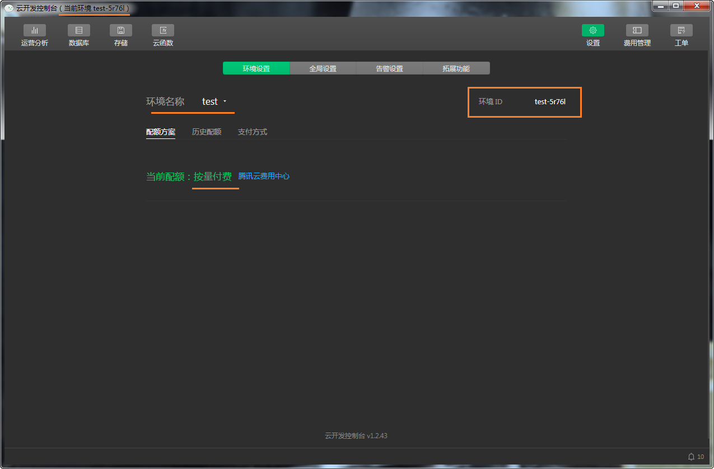Open the 云函数 cloud functions icon
The image size is (714, 469).
pyautogui.click(x=163, y=30)
